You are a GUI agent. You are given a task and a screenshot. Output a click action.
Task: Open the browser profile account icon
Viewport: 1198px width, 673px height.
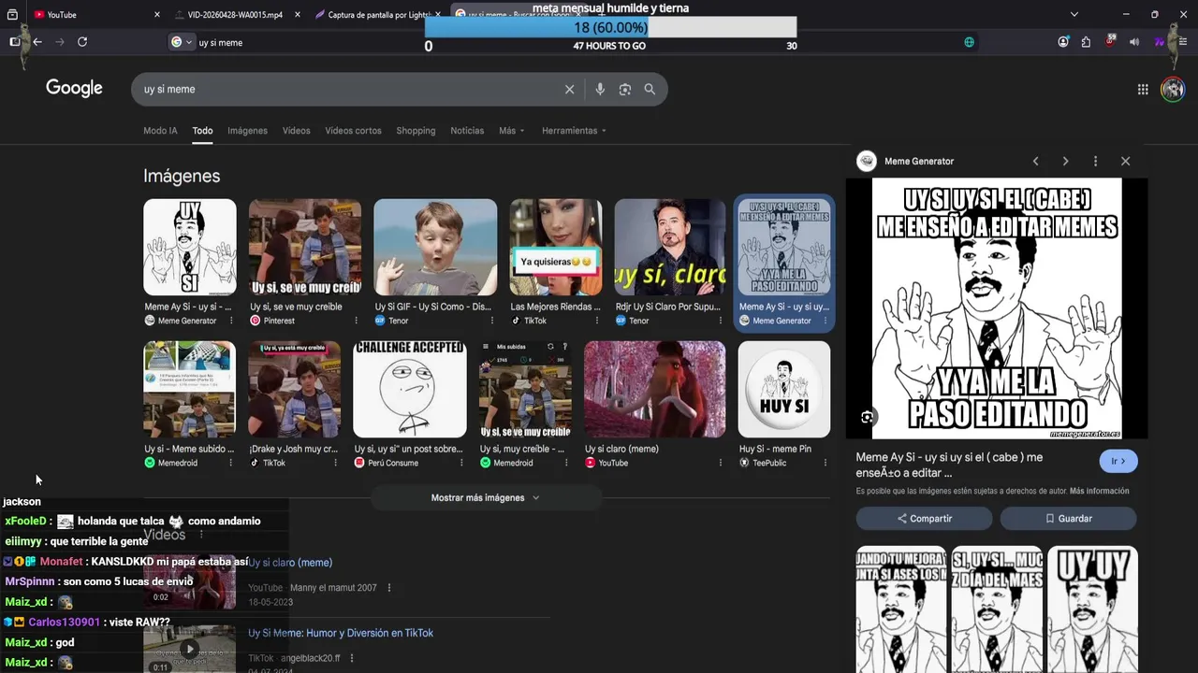(1063, 42)
